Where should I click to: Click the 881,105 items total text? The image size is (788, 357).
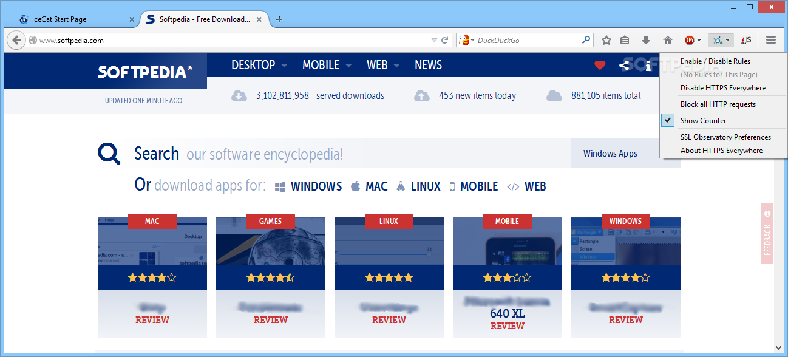coord(606,95)
